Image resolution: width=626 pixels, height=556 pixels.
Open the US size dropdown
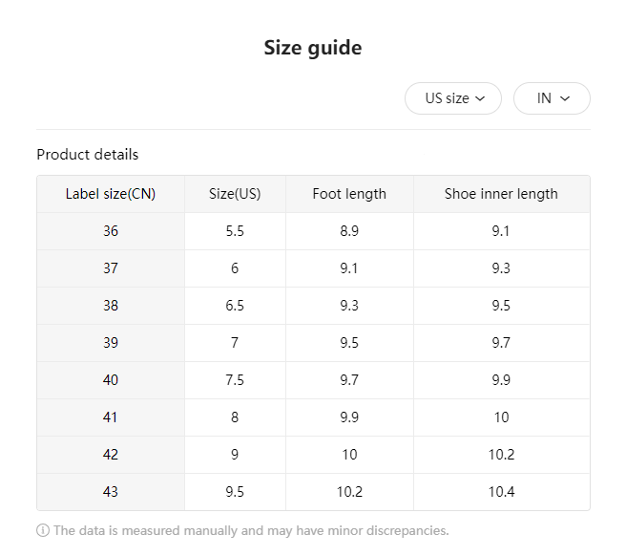(454, 98)
